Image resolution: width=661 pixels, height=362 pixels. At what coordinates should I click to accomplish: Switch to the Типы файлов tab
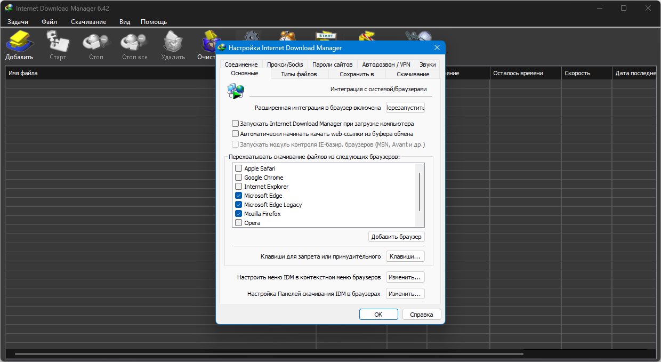299,74
